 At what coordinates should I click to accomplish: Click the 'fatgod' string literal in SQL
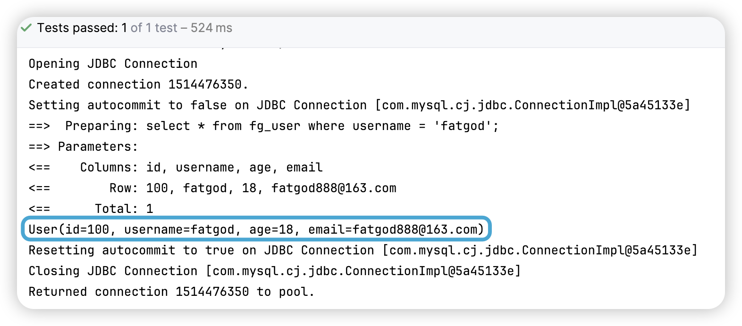point(463,126)
